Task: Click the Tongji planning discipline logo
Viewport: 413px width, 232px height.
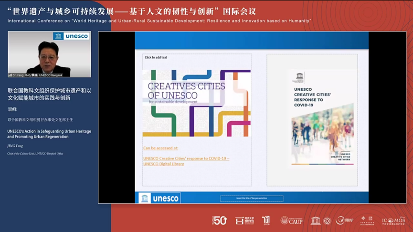Action: click(244, 221)
